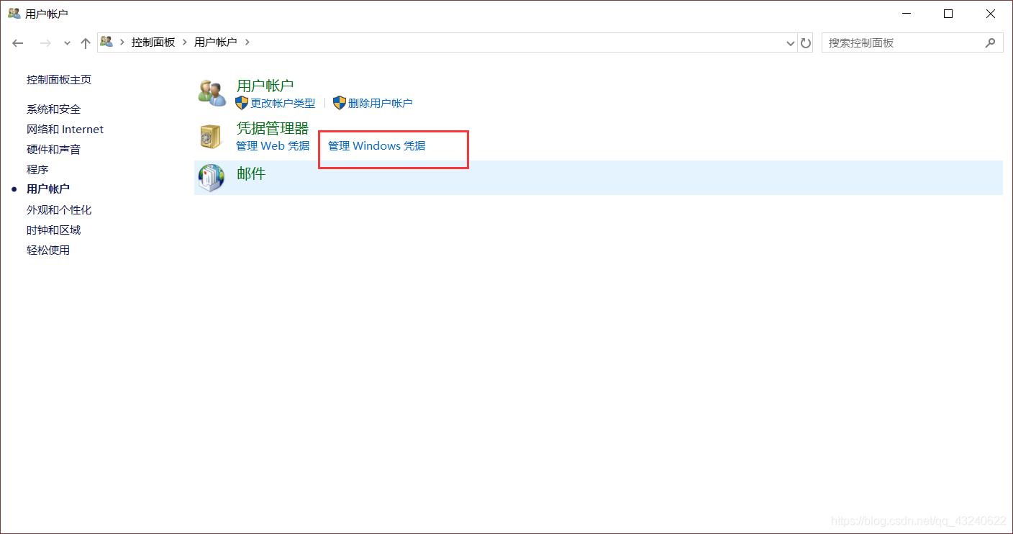
Task: Click the 管理 Web 凭据 link
Action: pos(273,145)
